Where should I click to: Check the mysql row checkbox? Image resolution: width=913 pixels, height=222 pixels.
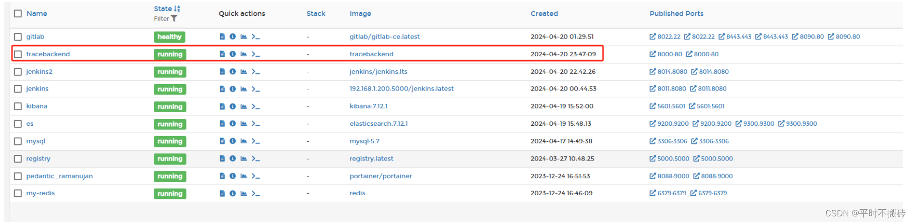[18, 141]
